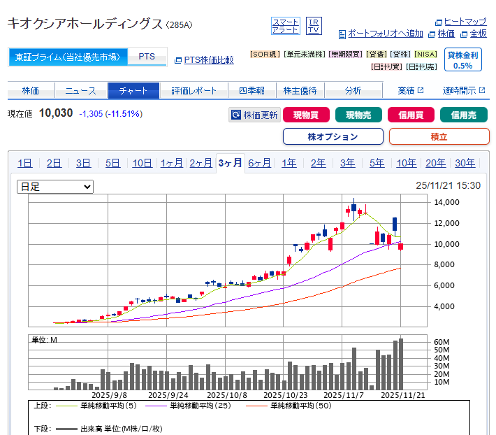496x435 pixels.
Task: Select 東証プライム market toggle
Action: (x=68, y=57)
